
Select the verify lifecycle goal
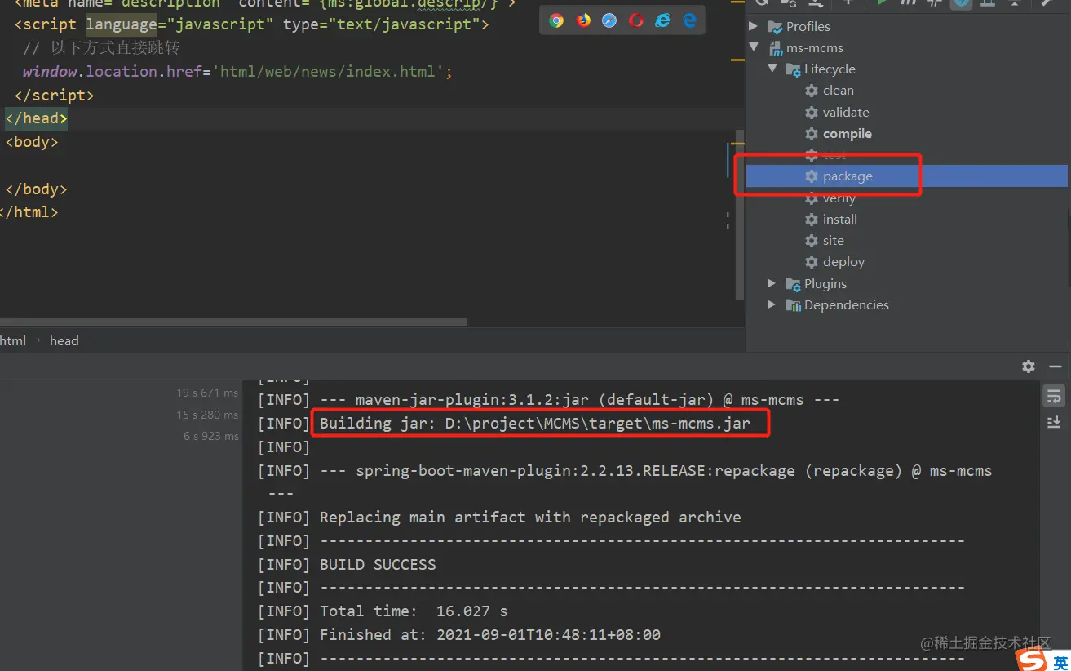tap(830, 198)
